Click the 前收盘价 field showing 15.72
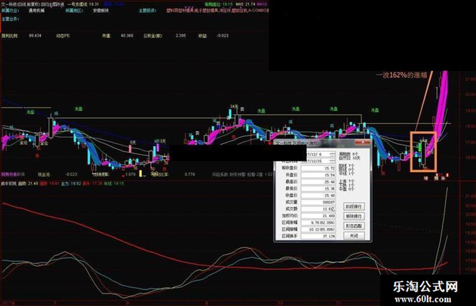Image resolution: width=476 pixels, height=306 pixels. pos(318,168)
